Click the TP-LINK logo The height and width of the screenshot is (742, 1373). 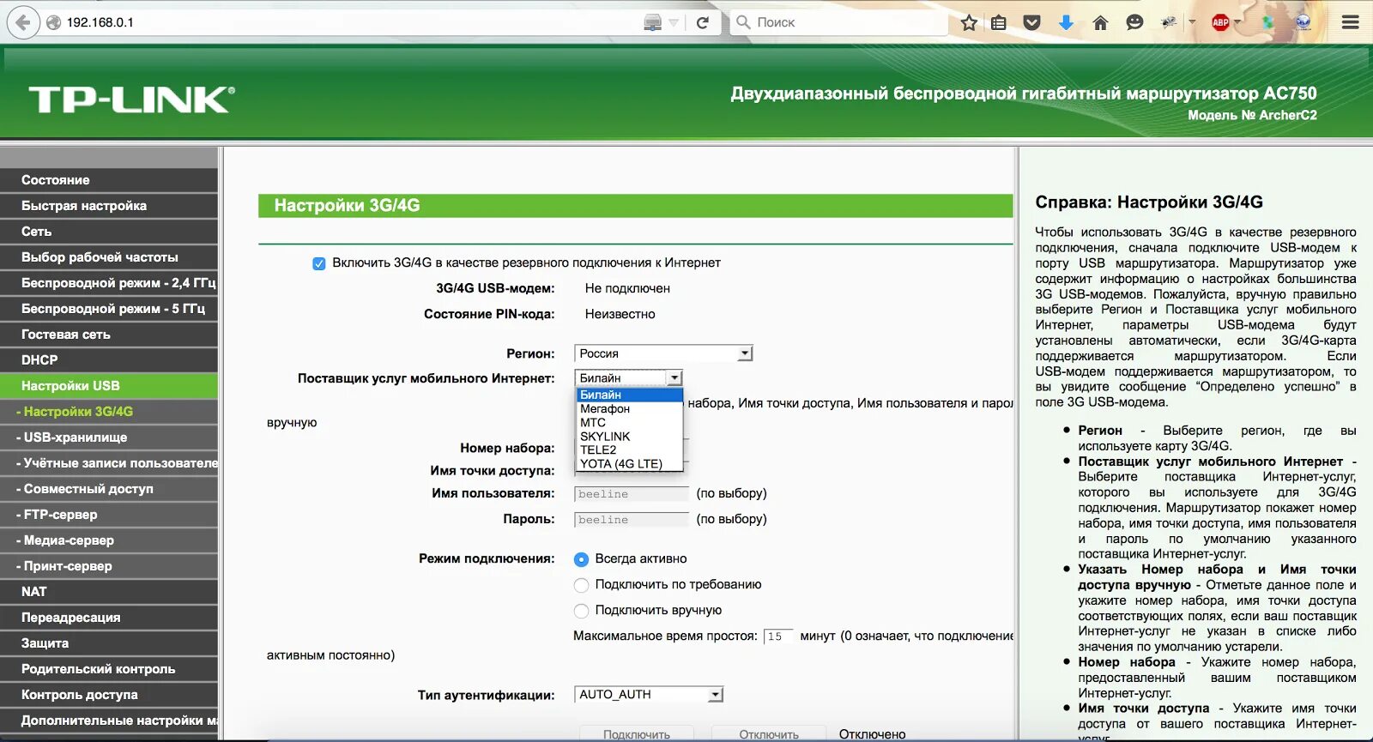tap(132, 100)
